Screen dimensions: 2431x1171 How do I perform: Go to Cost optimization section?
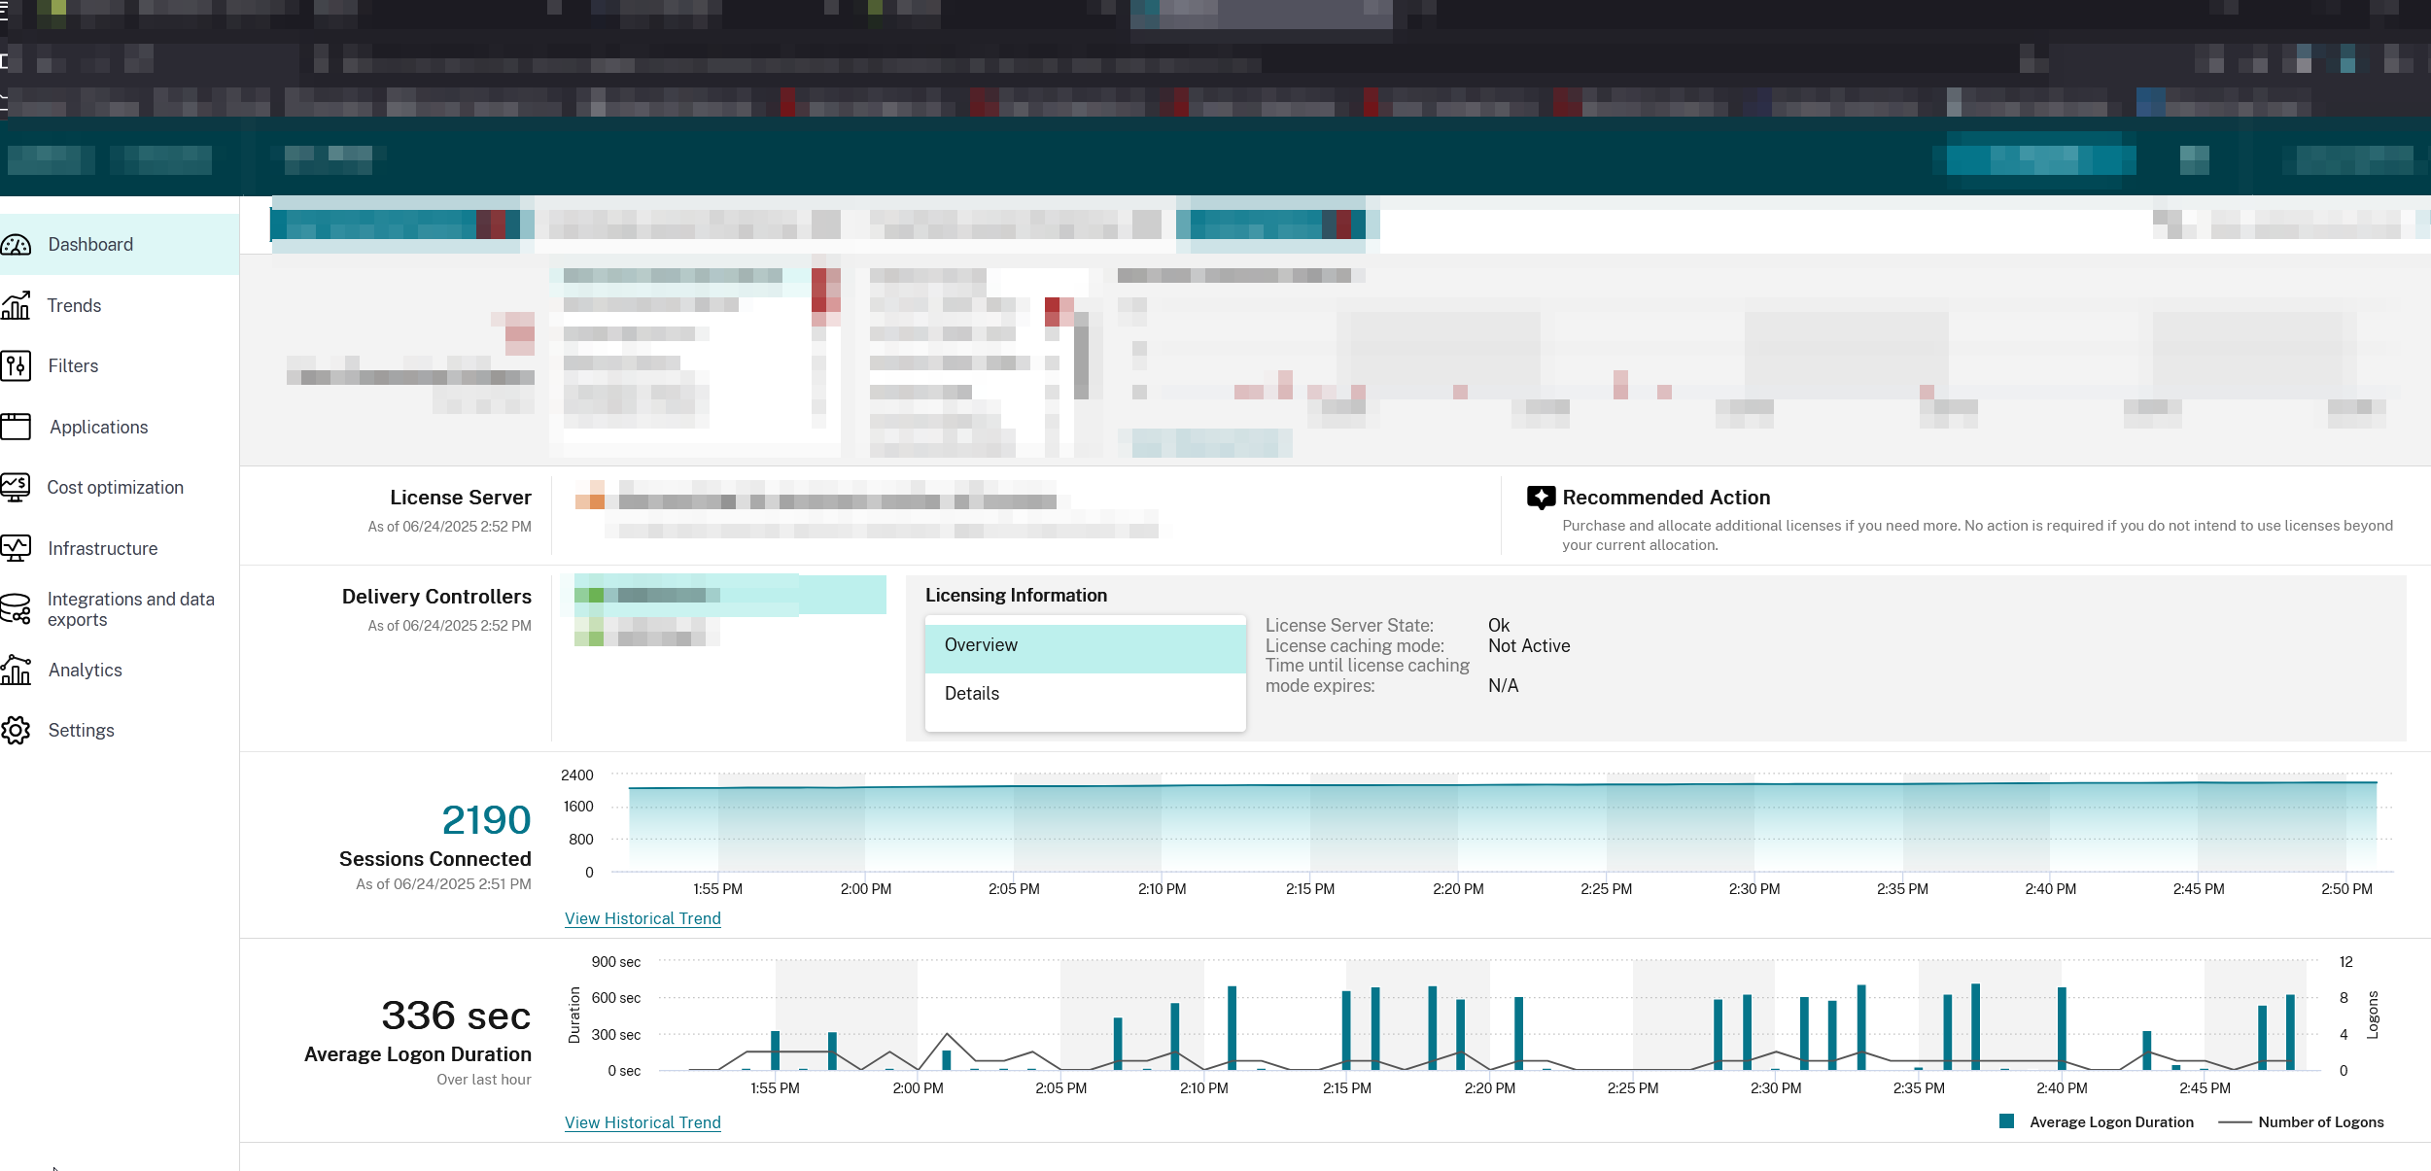click(115, 488)
